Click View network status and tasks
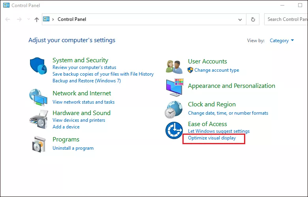Image resolution: width=308 pixels, height=197 pixels. [x=83, y=102]
